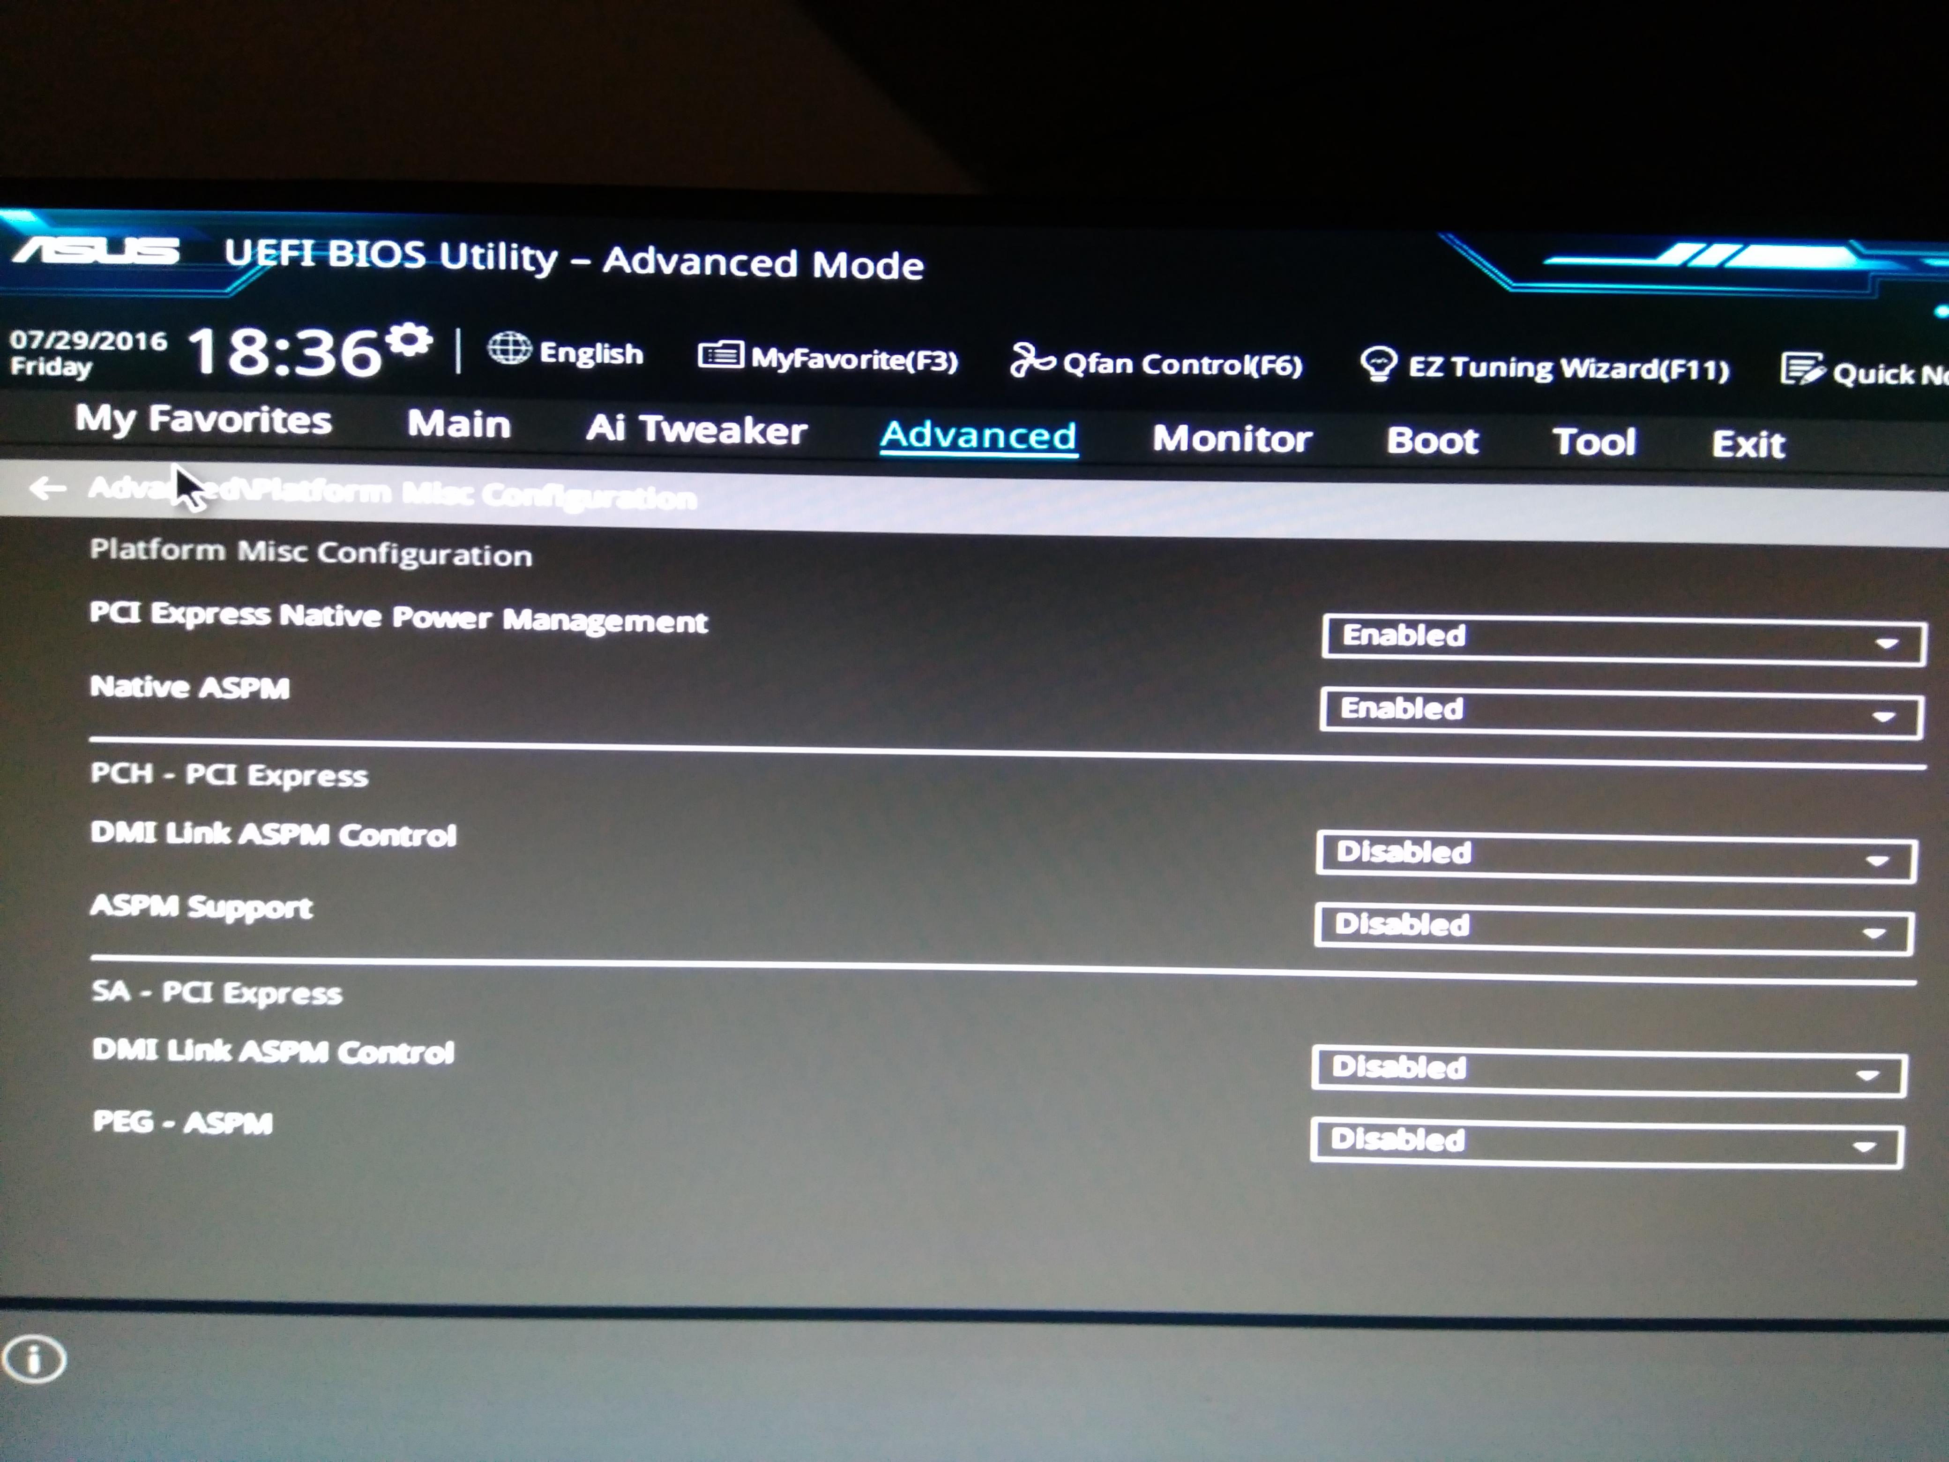
Task: Expand the PEG - ASPM dropdown
Action: 1606,1143
